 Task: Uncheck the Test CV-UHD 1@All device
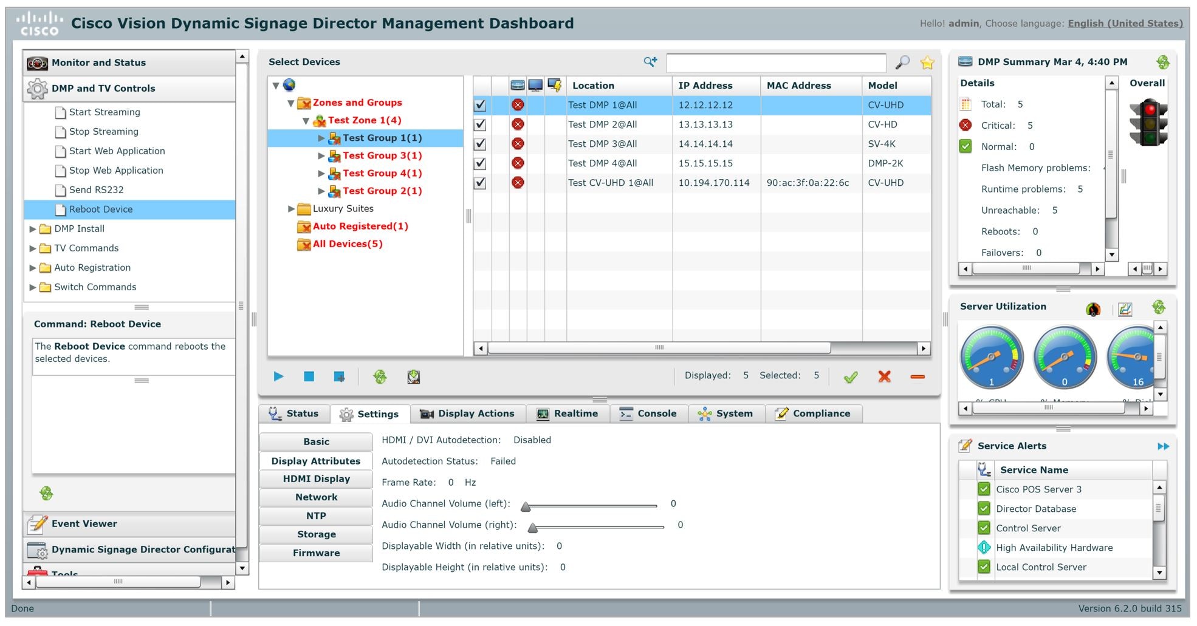(480, 182)
